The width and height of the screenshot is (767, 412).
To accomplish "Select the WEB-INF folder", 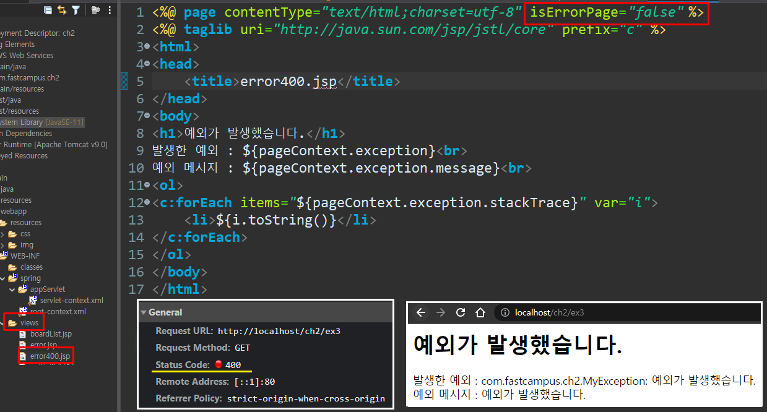I will pos(25,256).
